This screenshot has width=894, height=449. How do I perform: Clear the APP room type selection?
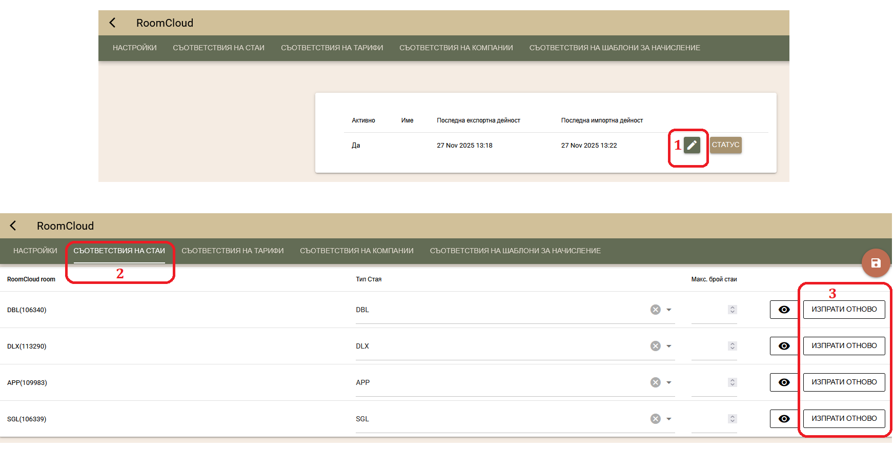coord(655,382)
